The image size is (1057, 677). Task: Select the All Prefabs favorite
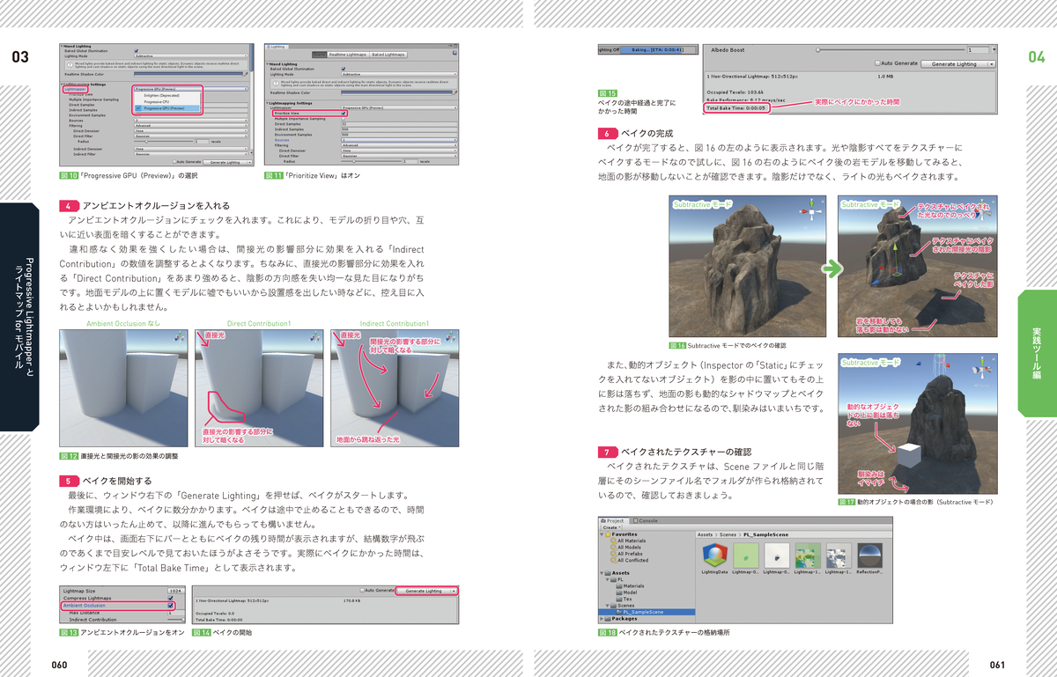click(x=630, y=554)
